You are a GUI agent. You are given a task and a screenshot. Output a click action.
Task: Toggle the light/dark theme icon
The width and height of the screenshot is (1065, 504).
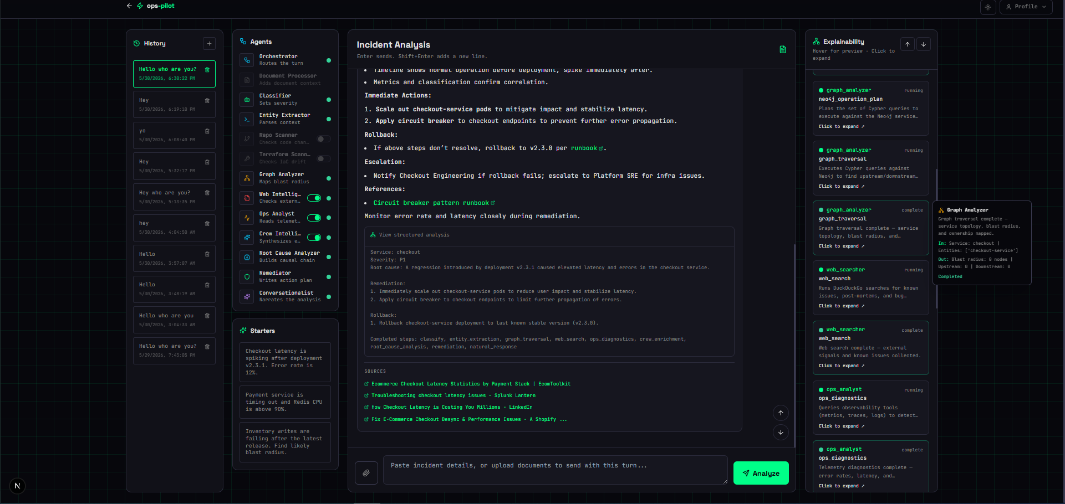pos(988,7)
